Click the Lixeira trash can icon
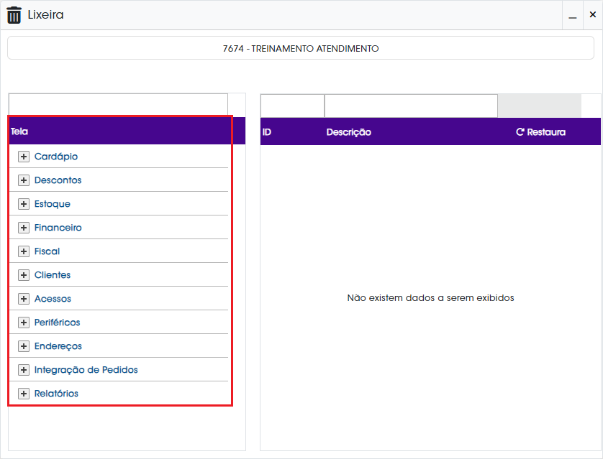The image size is (603, 459). (x=14, y=15)
